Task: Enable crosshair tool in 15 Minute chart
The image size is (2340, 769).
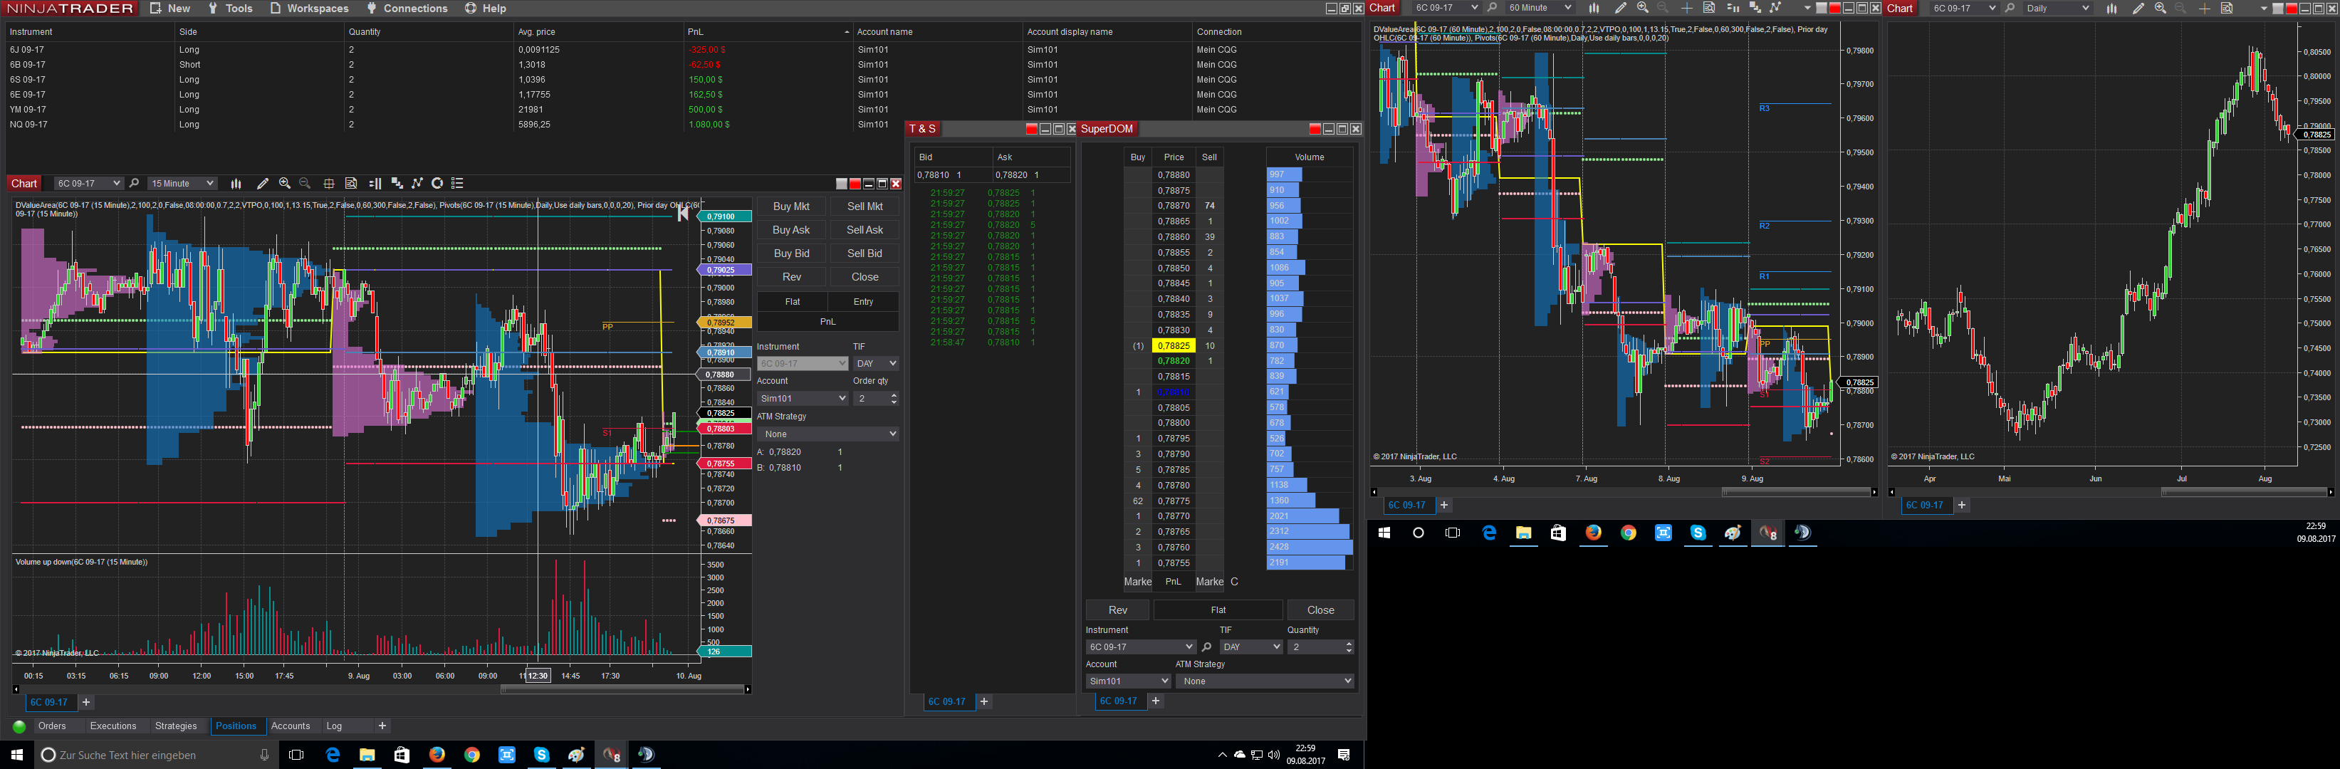Action: (329, 184)
